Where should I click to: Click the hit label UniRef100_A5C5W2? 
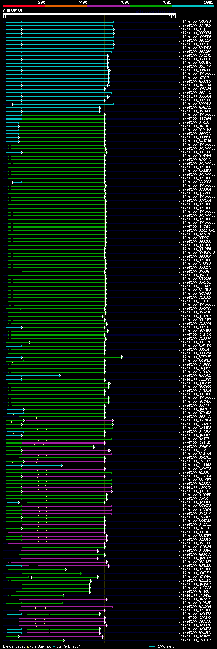tap(195, 376)
